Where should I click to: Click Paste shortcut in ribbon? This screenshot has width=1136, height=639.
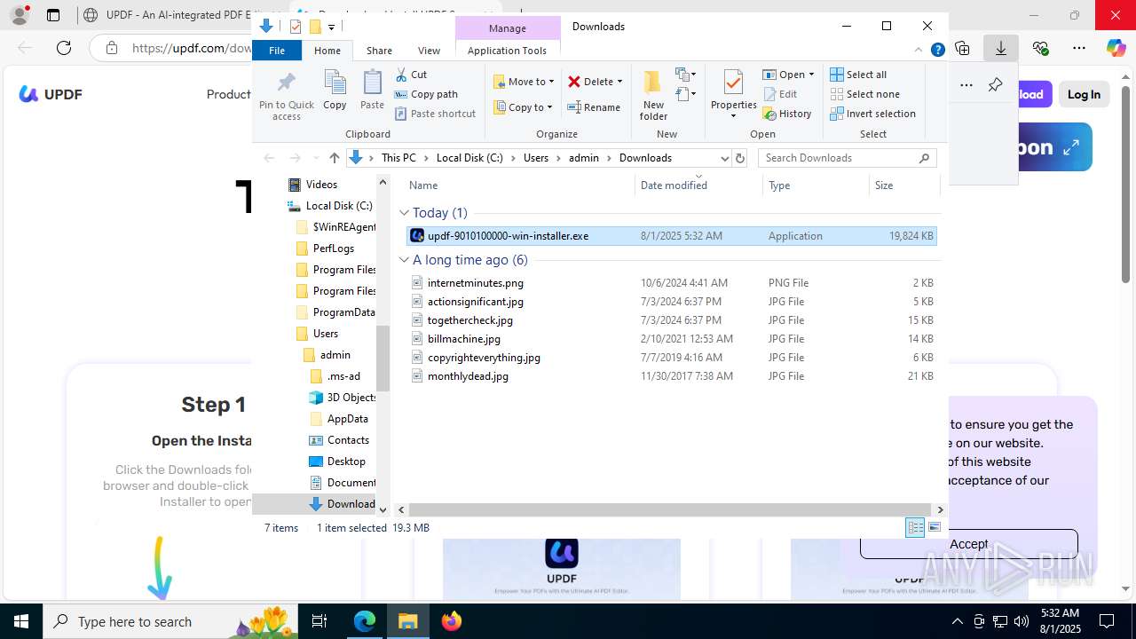point(435,114)
